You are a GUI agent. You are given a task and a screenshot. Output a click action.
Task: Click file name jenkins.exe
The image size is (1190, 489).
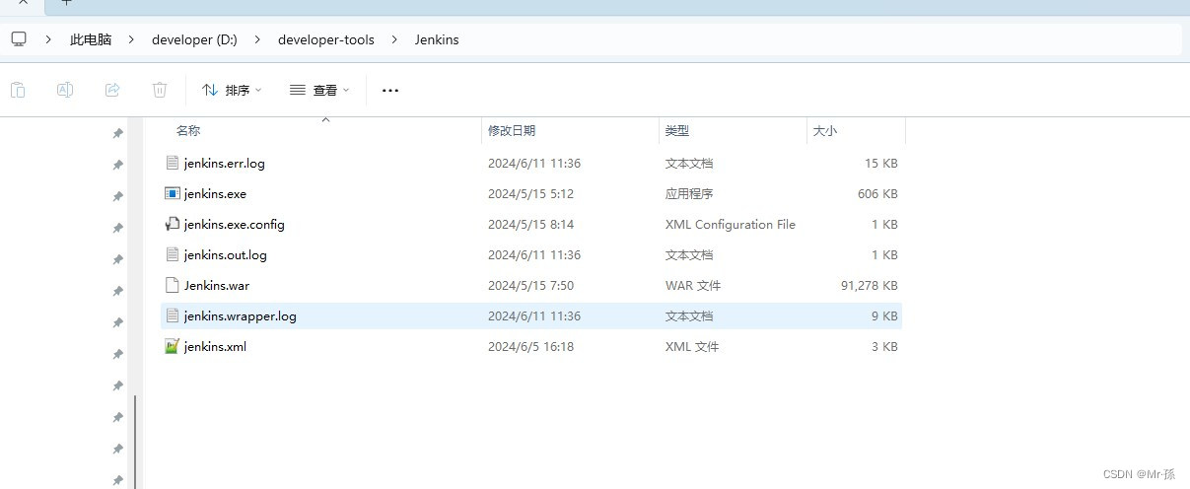[215, 193]
